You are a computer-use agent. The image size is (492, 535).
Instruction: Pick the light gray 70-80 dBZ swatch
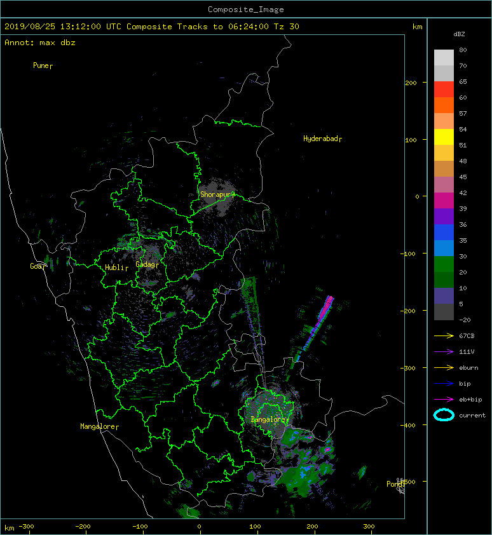click(444, 57)
